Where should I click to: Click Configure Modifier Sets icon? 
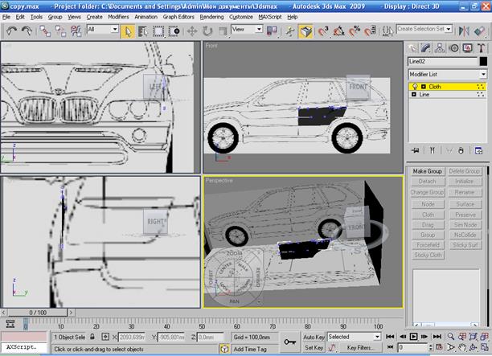(478, 150)
